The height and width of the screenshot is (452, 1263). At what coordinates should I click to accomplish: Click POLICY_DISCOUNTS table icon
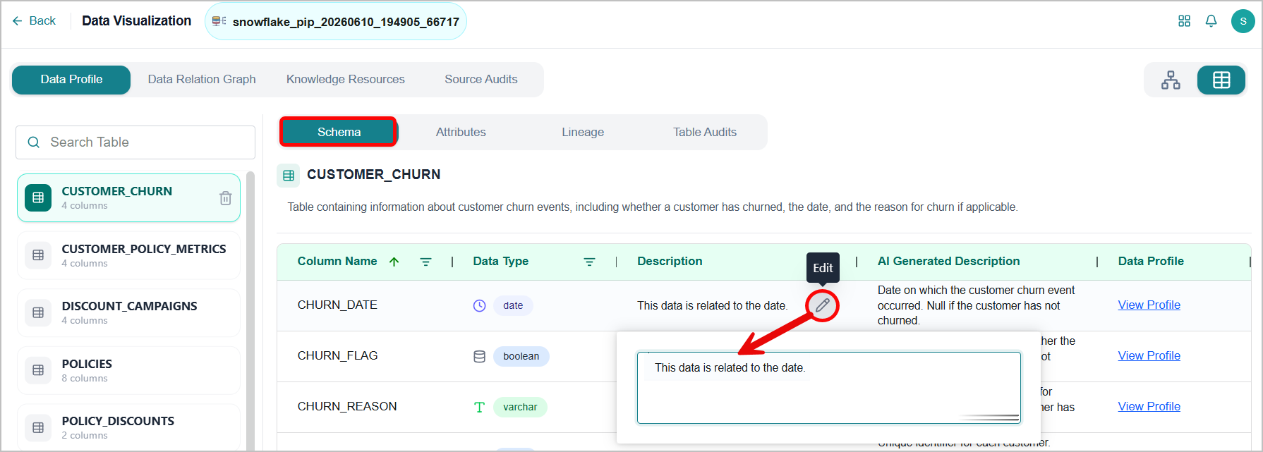(38, 427)
